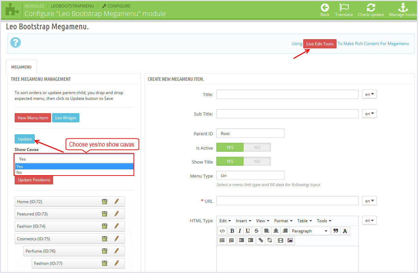Set Show Title to NO
This screenshot has height=273, width=418.
(x=257, y=161)
